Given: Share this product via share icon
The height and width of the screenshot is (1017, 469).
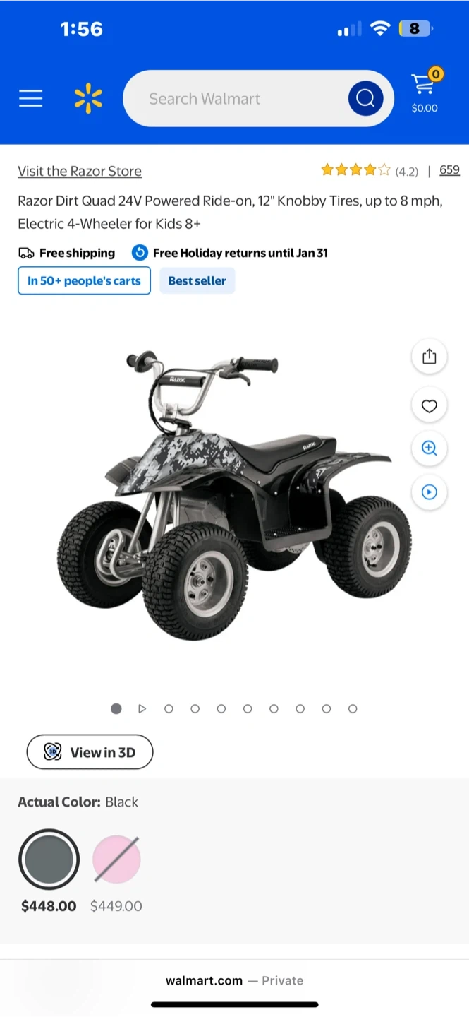Looking at the screenshot, I should (x=430, y=357).
